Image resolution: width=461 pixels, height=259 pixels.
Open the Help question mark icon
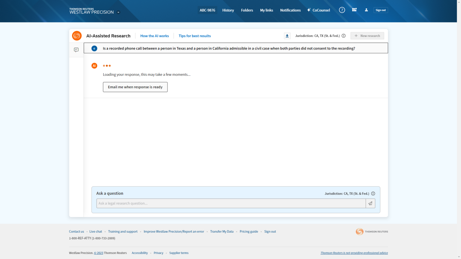342,10
